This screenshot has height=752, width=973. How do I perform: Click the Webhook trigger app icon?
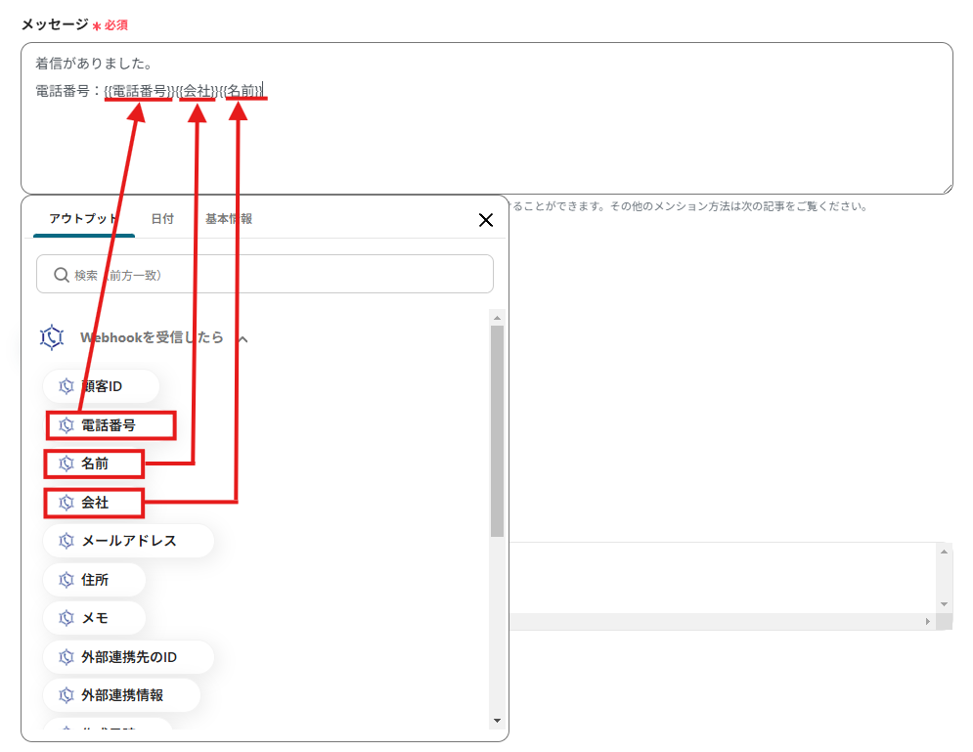click(52, 337)
